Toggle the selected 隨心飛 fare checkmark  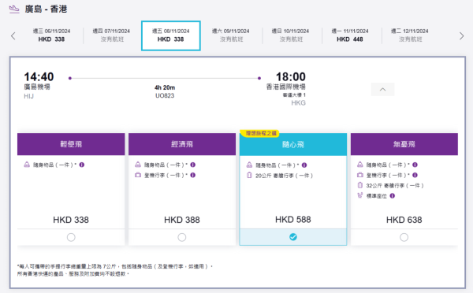click(293, 237)
